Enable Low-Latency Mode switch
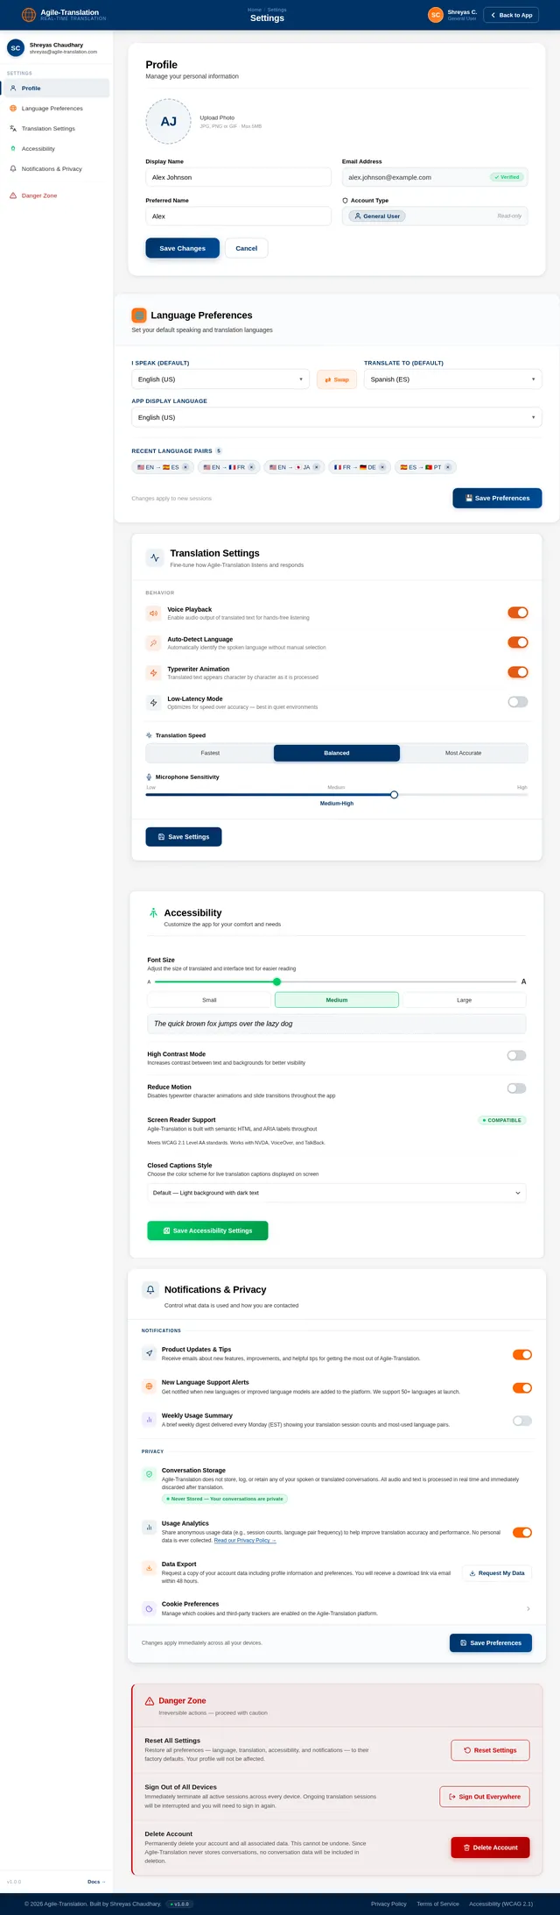Screen dimensions: 560x1915 pyautogui.click(x=517, y=702)
